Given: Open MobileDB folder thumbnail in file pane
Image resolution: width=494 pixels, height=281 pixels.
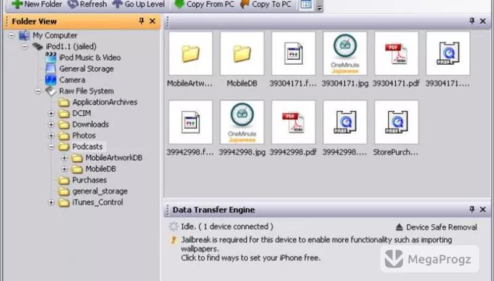Looking at the screenshot, I should coord(242,54).
